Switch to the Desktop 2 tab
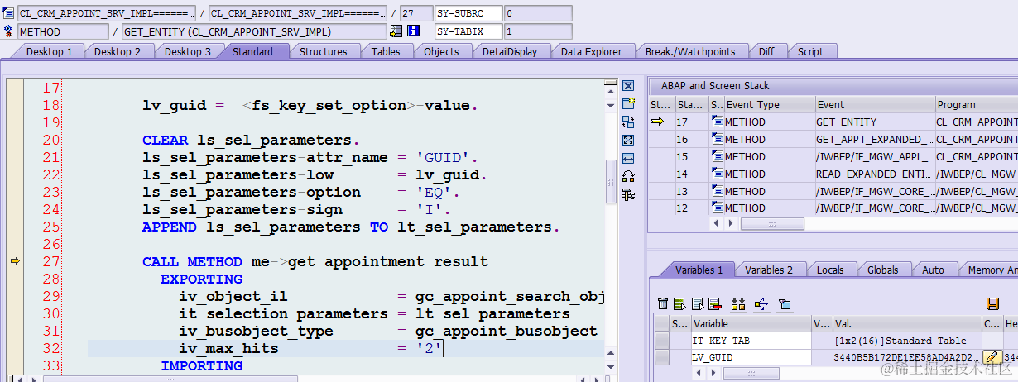 click(118, 51)
